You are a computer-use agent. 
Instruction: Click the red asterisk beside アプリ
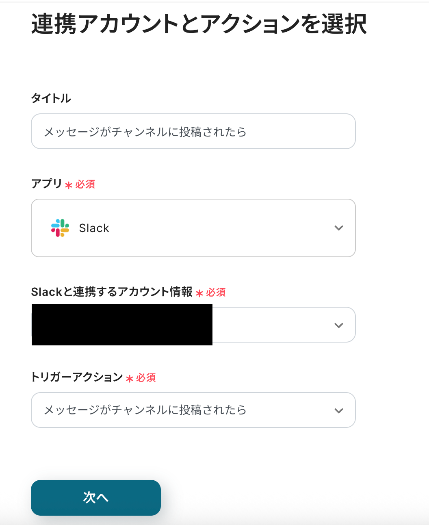(x=69, y=185)
